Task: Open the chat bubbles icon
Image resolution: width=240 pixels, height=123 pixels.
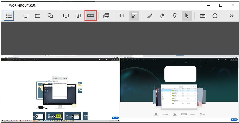Action: [50, 16]
